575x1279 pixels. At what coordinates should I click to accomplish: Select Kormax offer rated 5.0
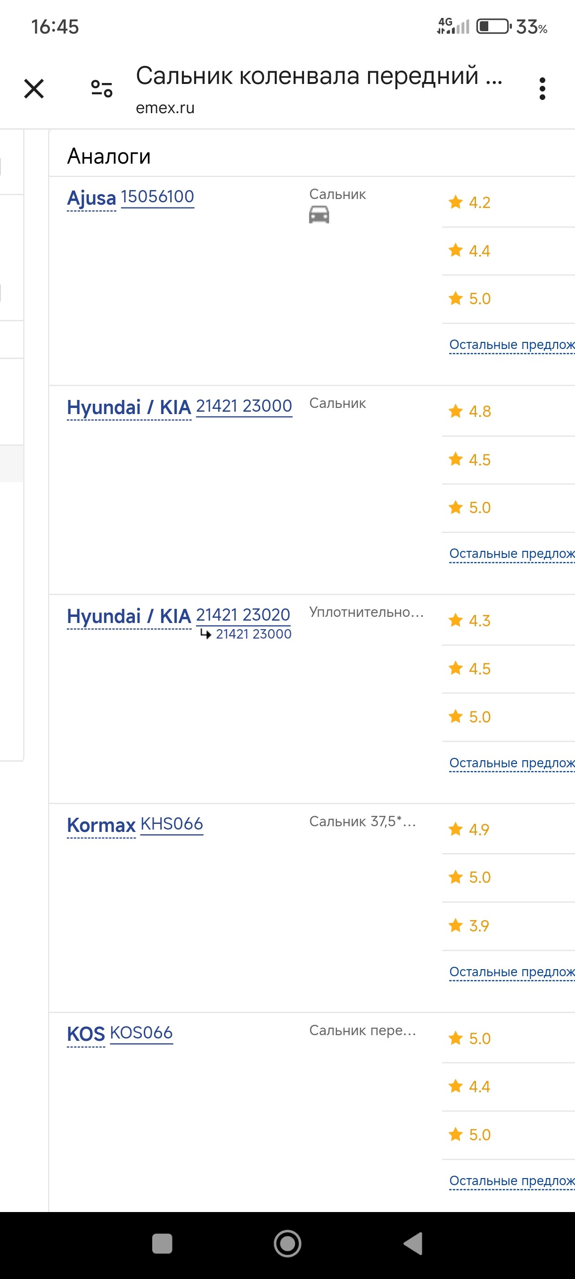tap(509, 878)
